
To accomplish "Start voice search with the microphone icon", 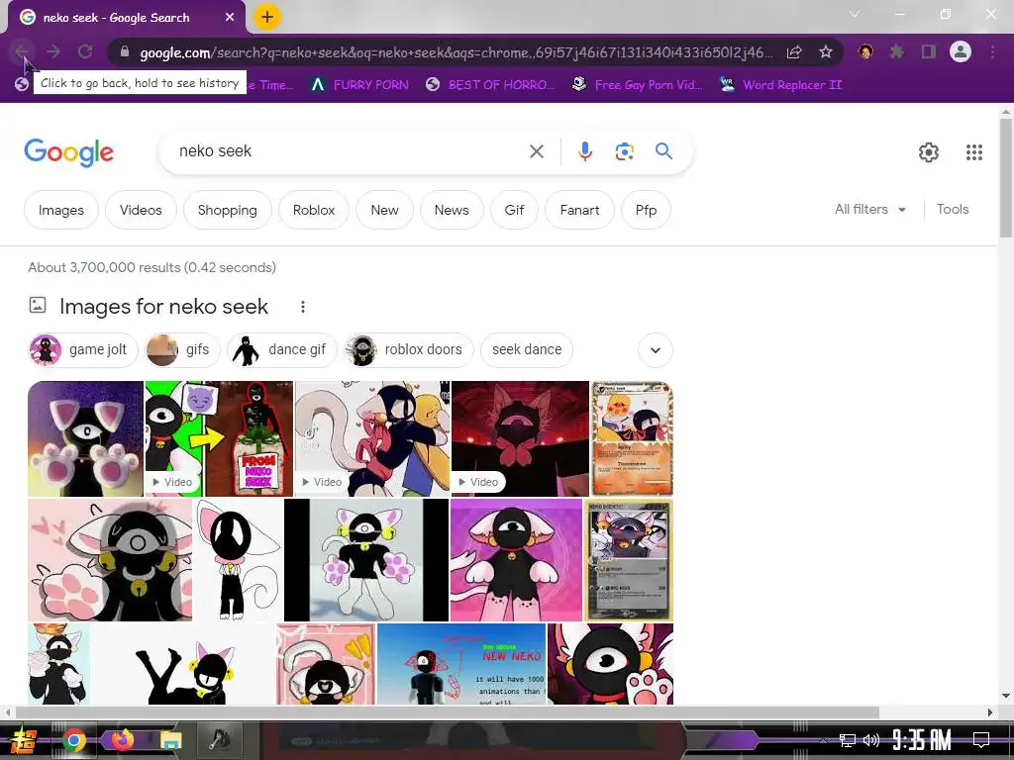I will pyautogui.click(x=584, y=151).
